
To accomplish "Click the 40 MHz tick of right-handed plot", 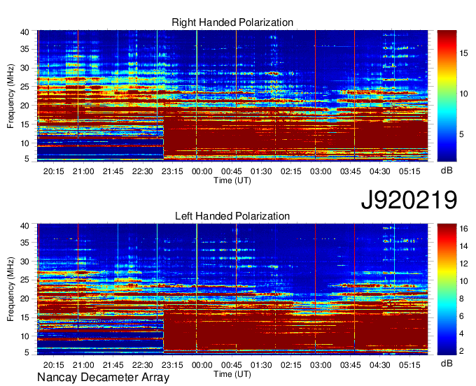I will click(25, 32).
